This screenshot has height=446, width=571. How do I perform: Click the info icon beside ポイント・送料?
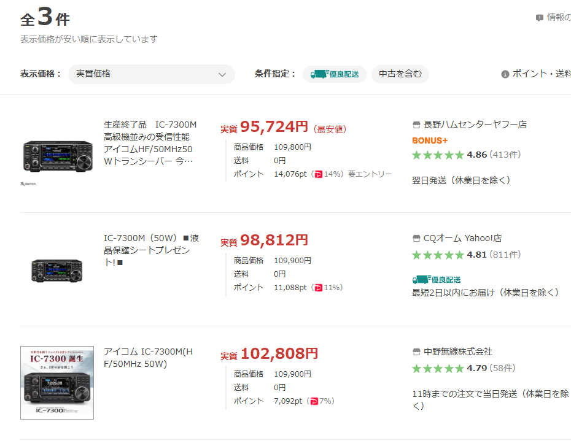(x=505, y=74)
